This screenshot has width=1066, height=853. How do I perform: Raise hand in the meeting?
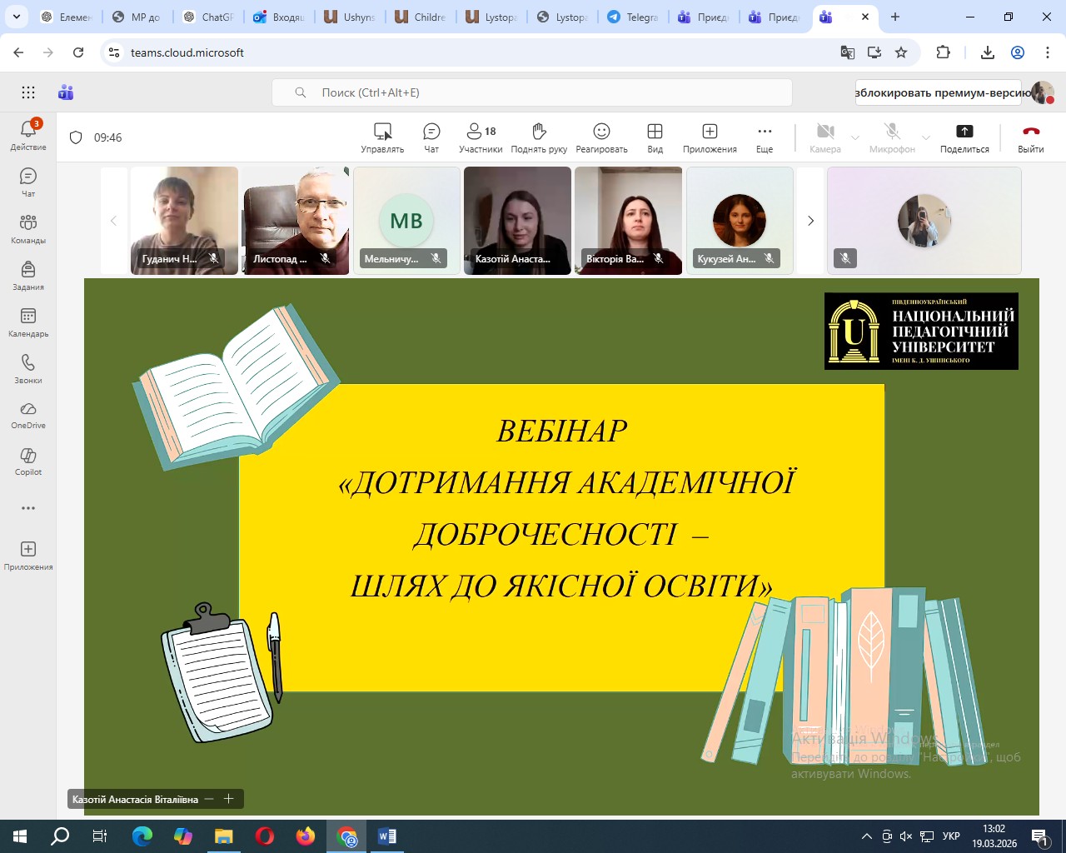[x=539, y=137]
